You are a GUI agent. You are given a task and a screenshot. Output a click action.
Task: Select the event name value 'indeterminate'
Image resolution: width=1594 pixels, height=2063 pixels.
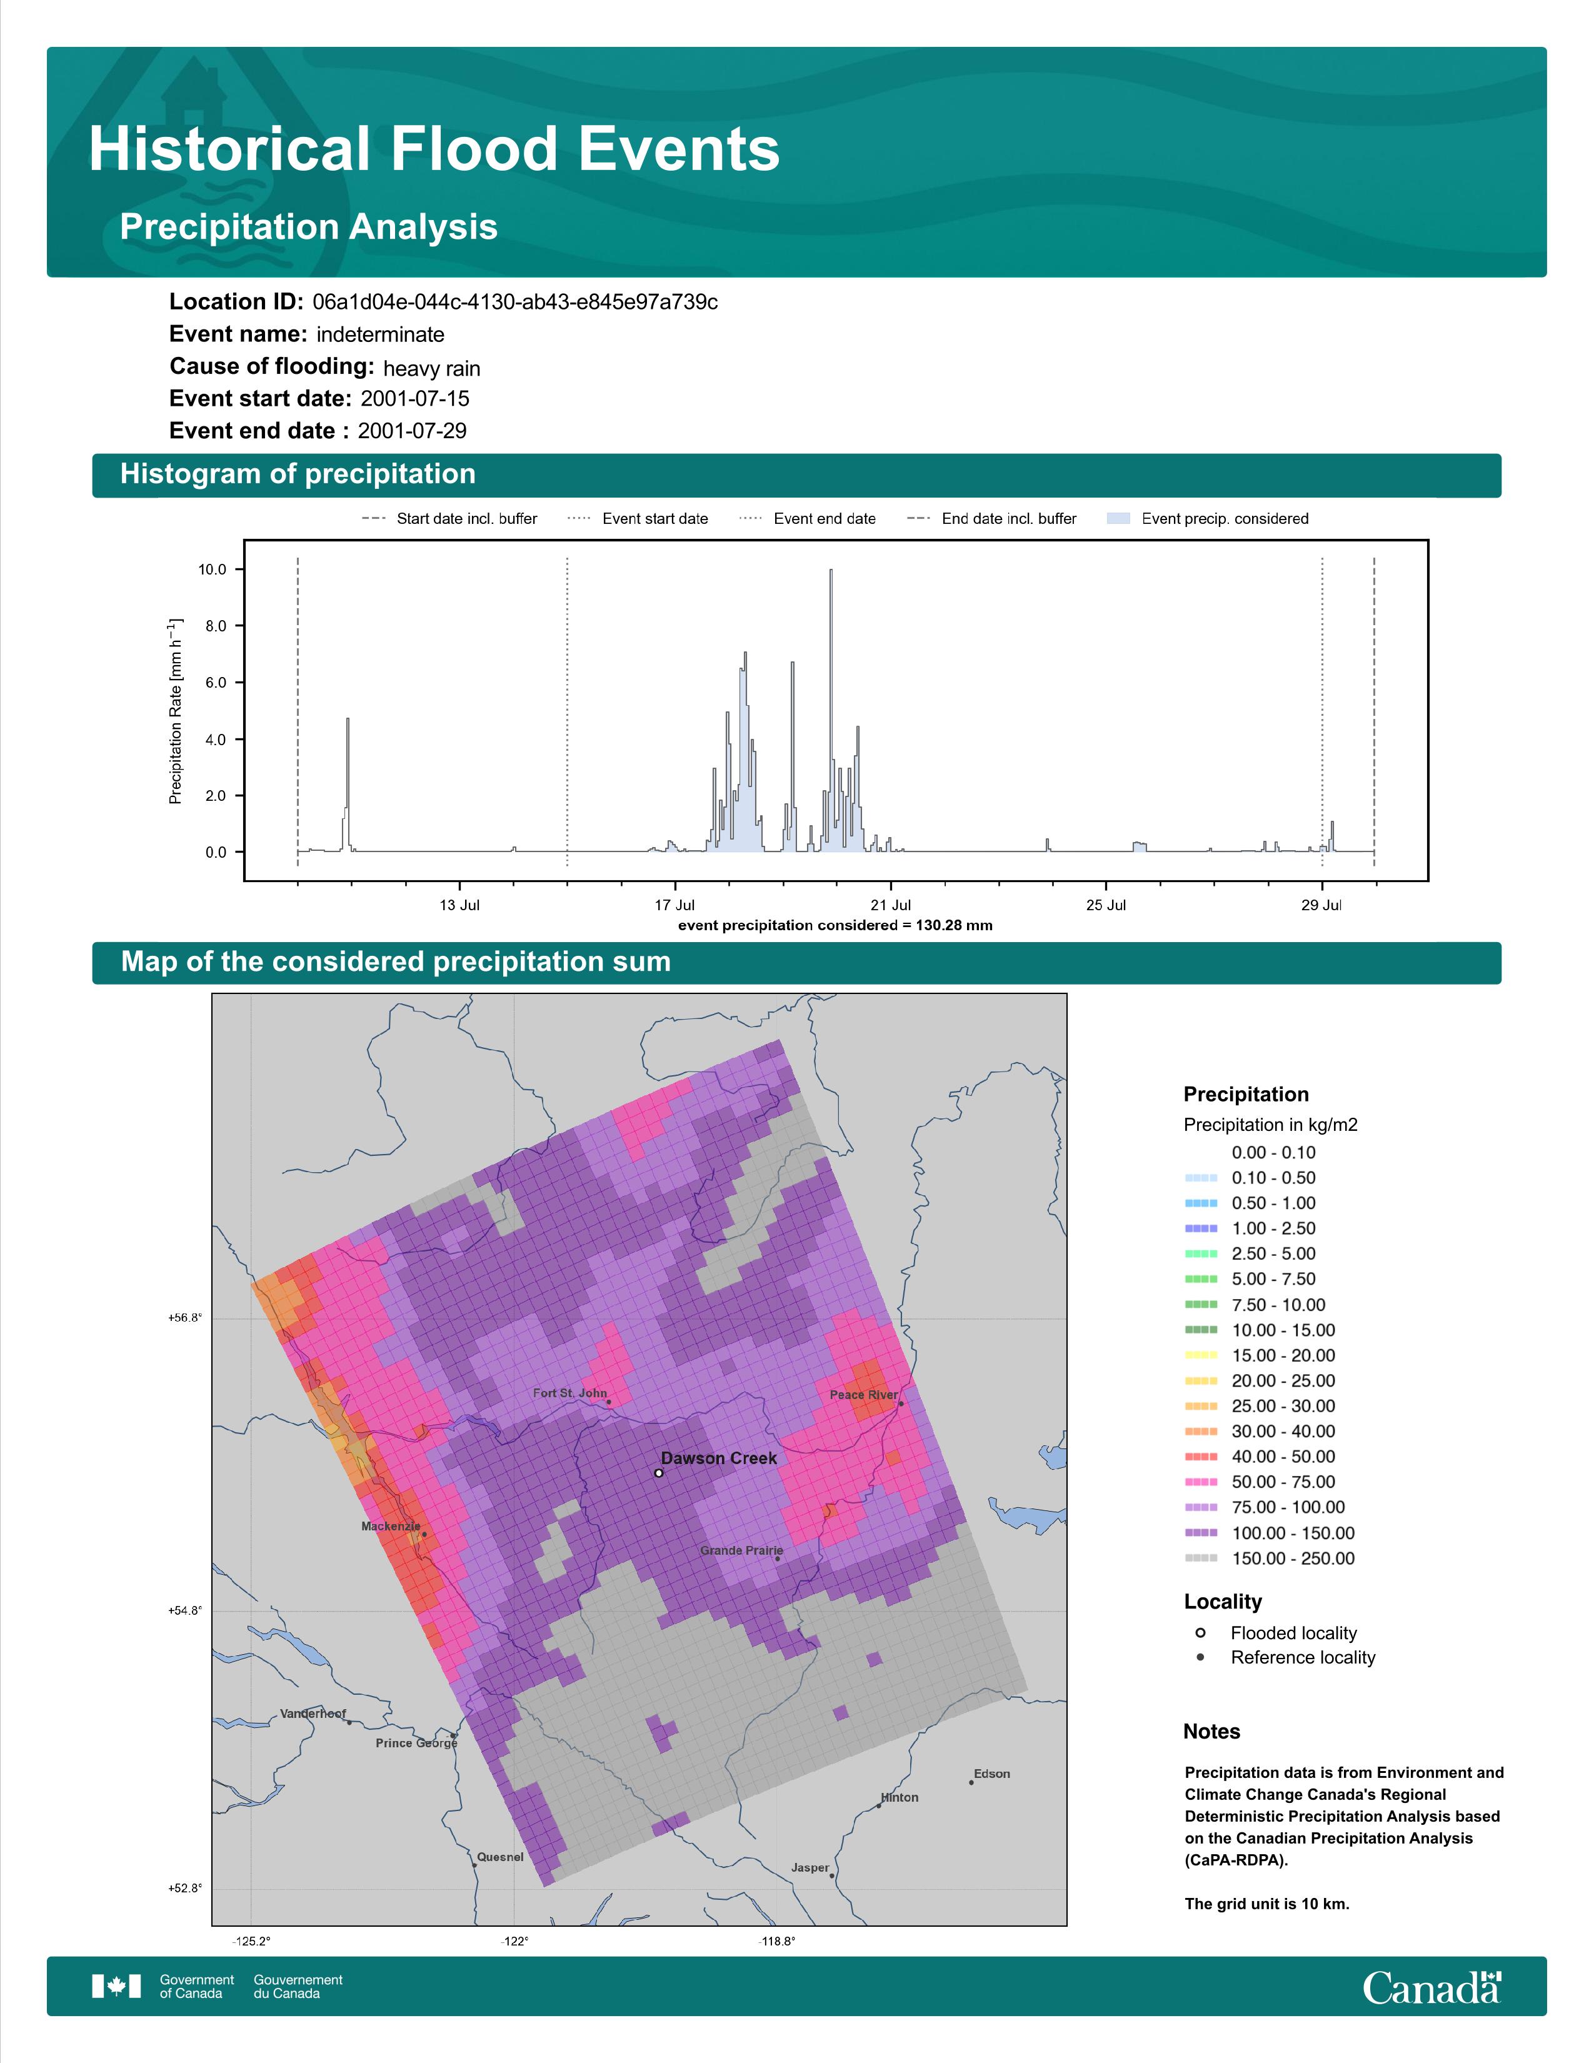tap(379, 334)
